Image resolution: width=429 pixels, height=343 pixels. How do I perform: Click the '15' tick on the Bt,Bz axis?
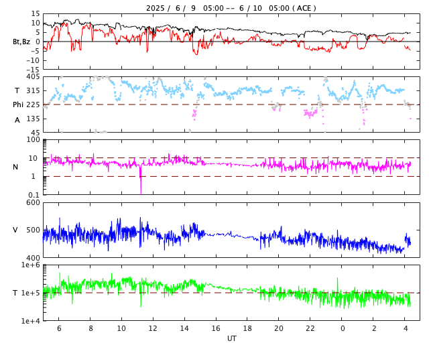(x=36, y=13)
